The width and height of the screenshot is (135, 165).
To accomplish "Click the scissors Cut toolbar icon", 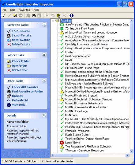I will 47,16.
